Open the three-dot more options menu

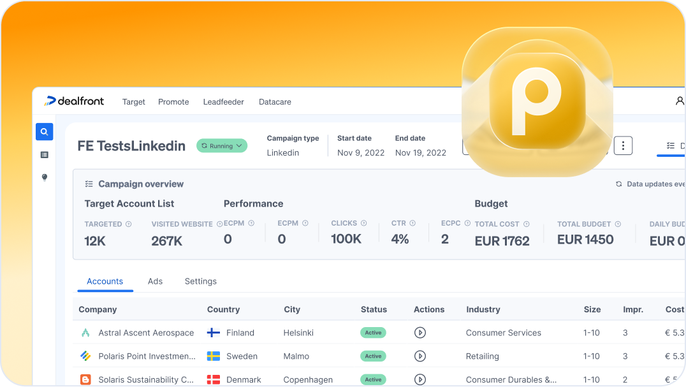[623, 145]
